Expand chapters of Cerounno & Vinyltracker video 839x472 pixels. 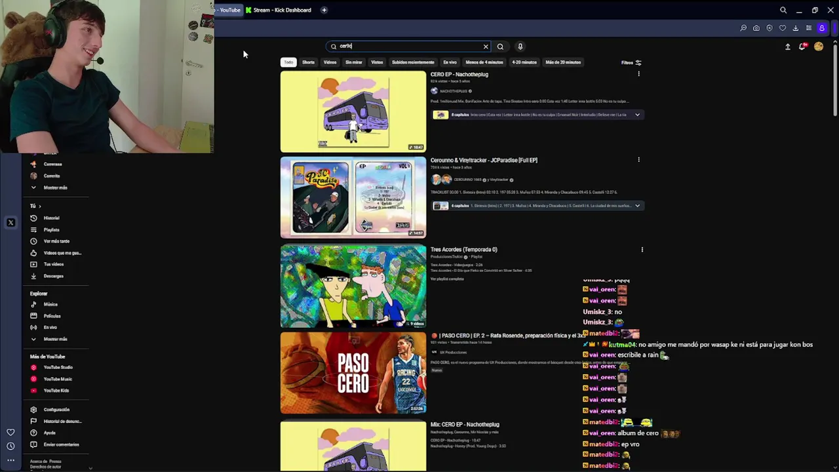tap(637, 206)
